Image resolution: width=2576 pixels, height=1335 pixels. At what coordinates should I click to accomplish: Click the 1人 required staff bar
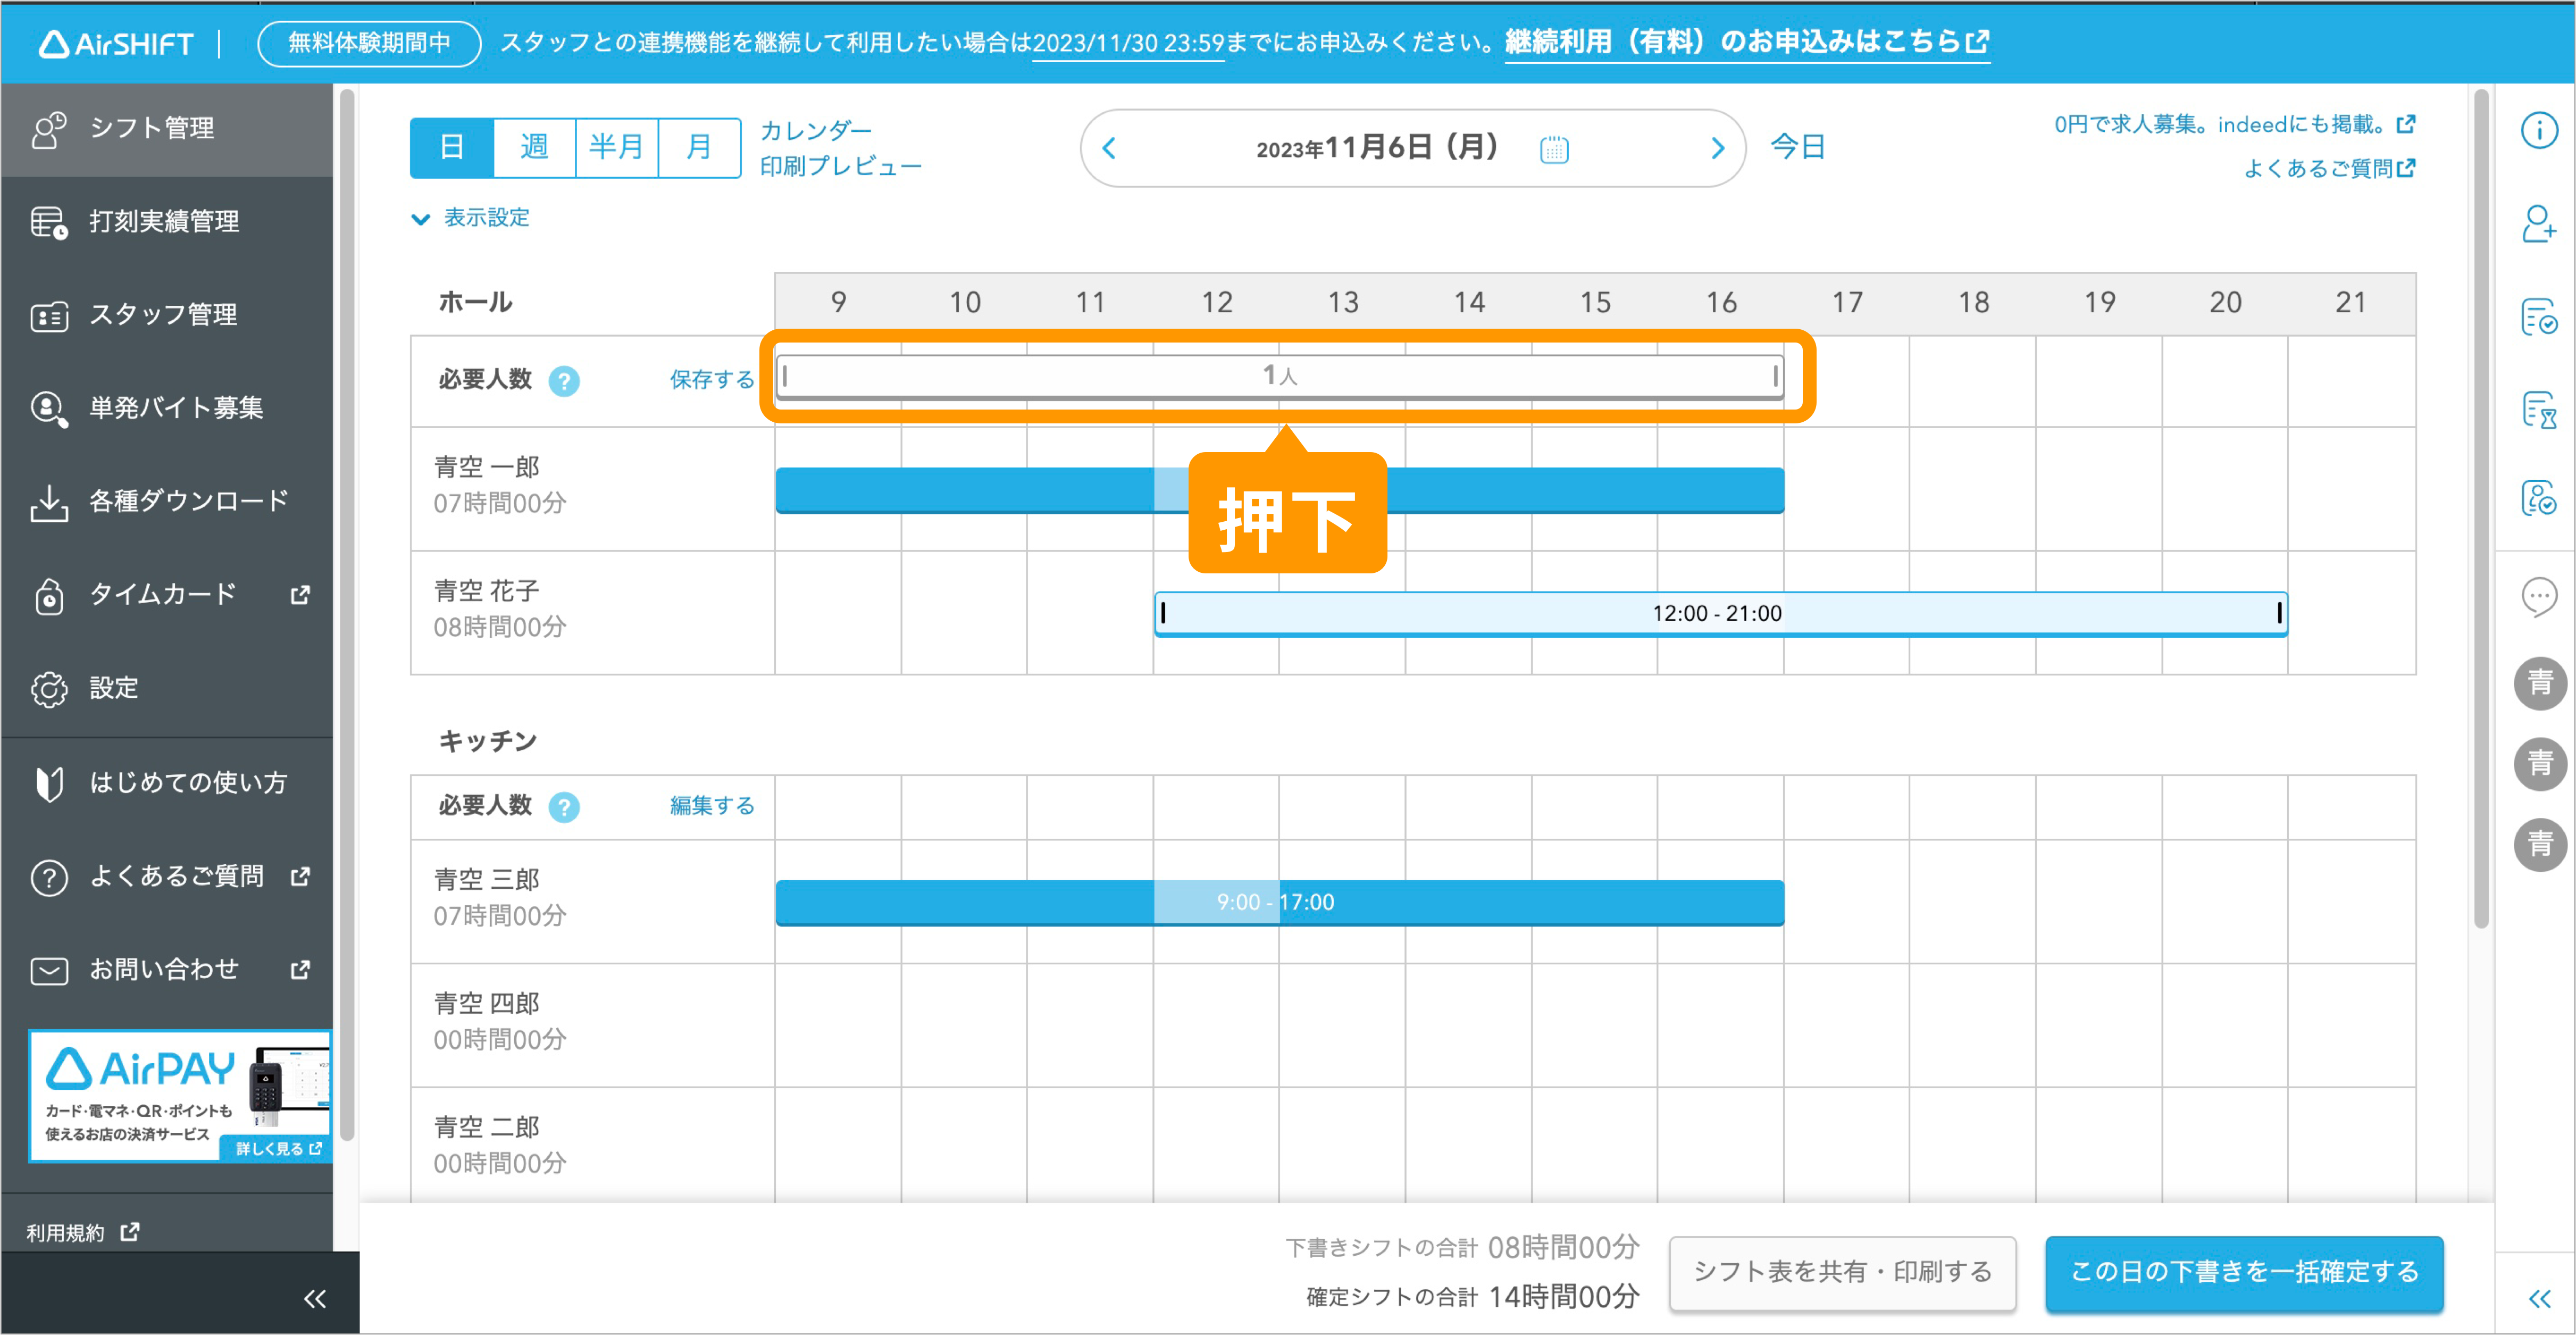1280,377
